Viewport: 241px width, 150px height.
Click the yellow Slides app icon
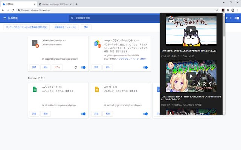tap(97, 89)
